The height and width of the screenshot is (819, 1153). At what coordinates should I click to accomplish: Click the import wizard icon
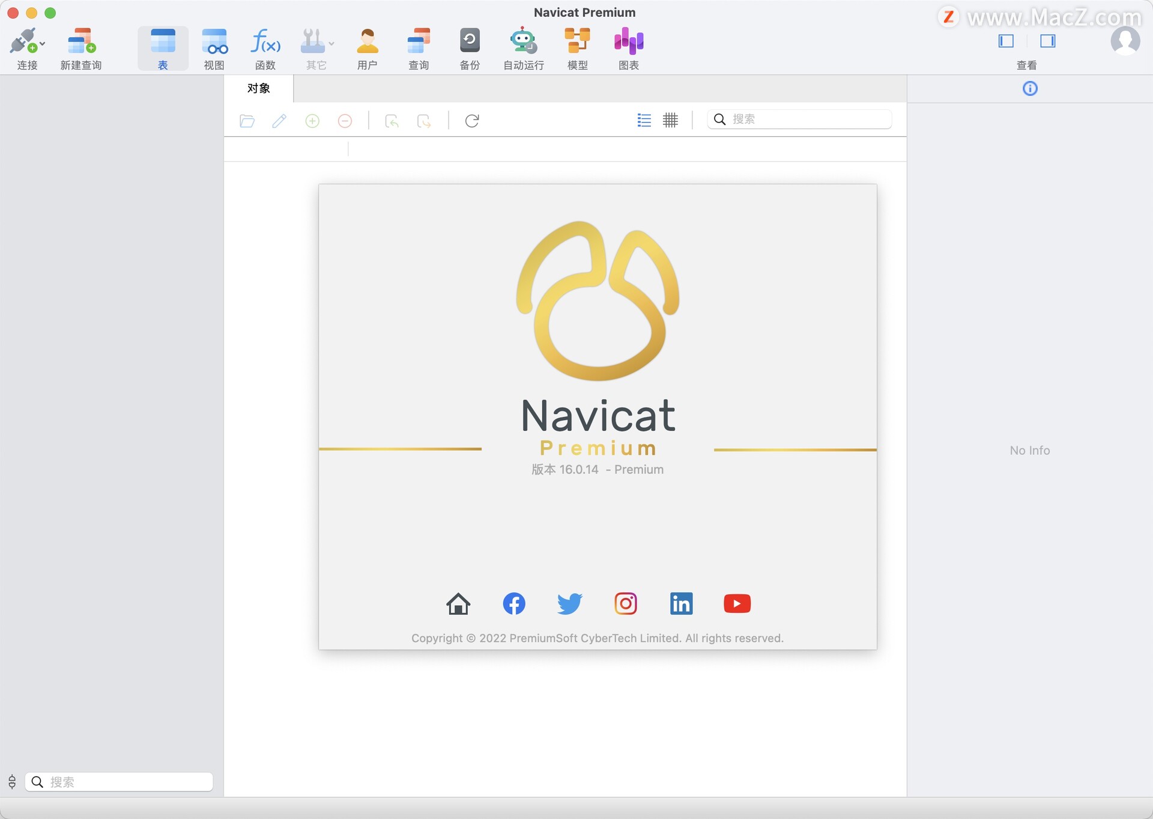392,121
